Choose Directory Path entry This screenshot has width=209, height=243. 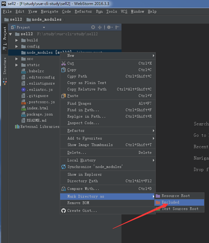pos(108,181)
